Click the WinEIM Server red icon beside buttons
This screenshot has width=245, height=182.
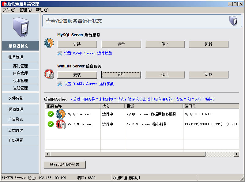coord(49,74)
